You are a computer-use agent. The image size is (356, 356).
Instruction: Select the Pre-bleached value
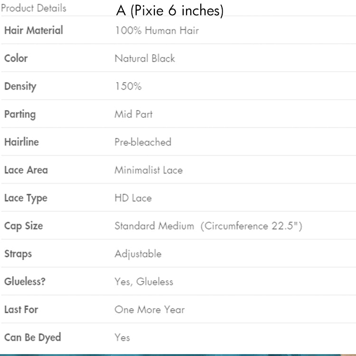pos(143,142)
